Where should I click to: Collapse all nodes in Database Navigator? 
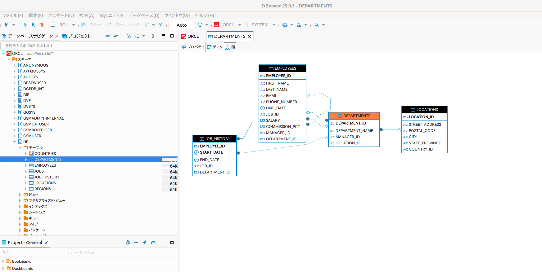pos(107,36)
